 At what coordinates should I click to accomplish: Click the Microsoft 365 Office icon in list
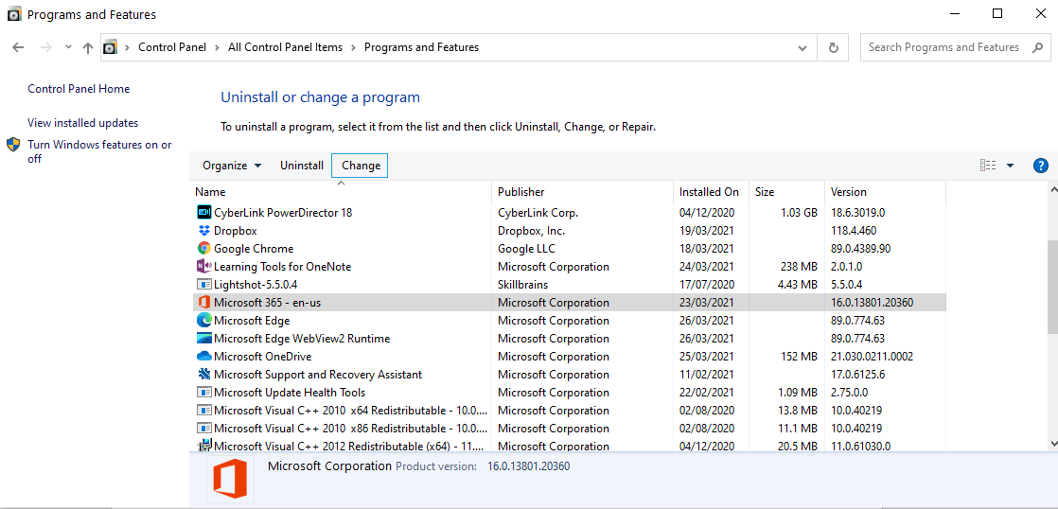[x=203, y=303]
